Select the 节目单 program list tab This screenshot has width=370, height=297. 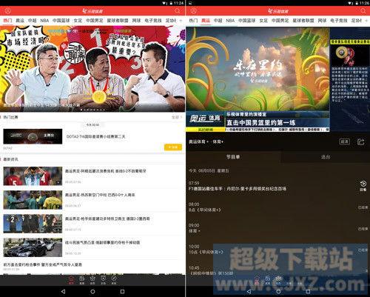click(x=233, y=157)
